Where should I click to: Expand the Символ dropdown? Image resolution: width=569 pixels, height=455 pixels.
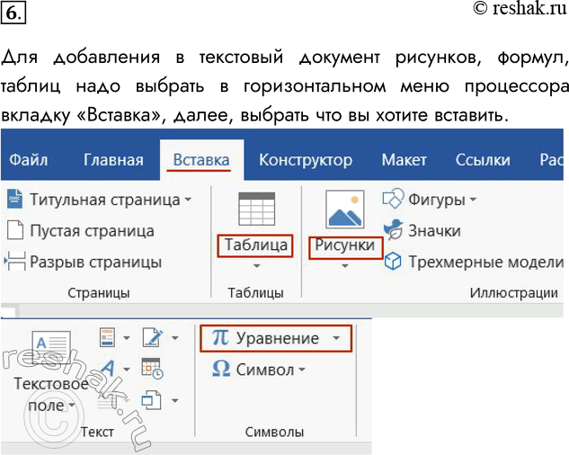[302, 370]
